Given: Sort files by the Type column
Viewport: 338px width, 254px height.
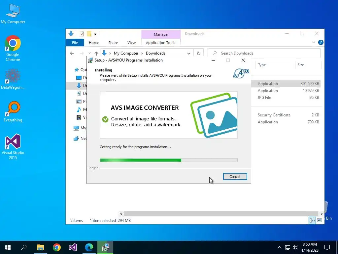Looking at the screenshot, I should coord(275,65).
